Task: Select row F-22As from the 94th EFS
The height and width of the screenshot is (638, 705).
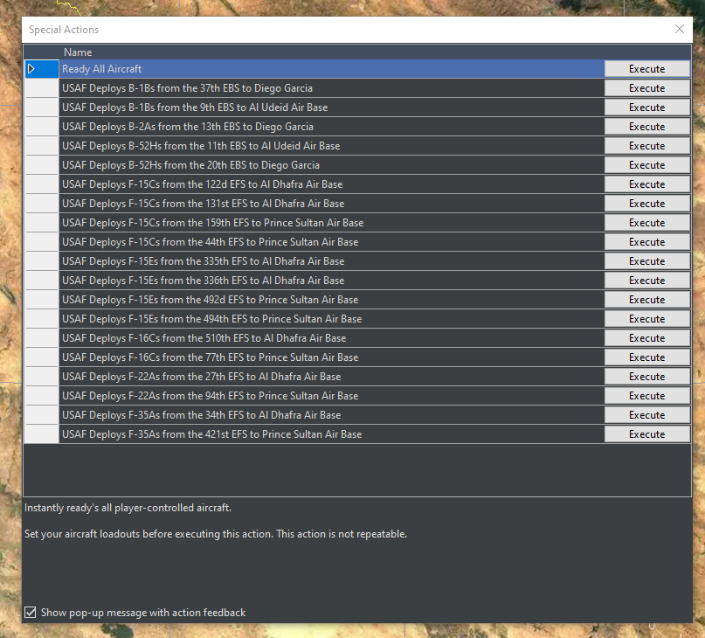Action: [331, 396]
